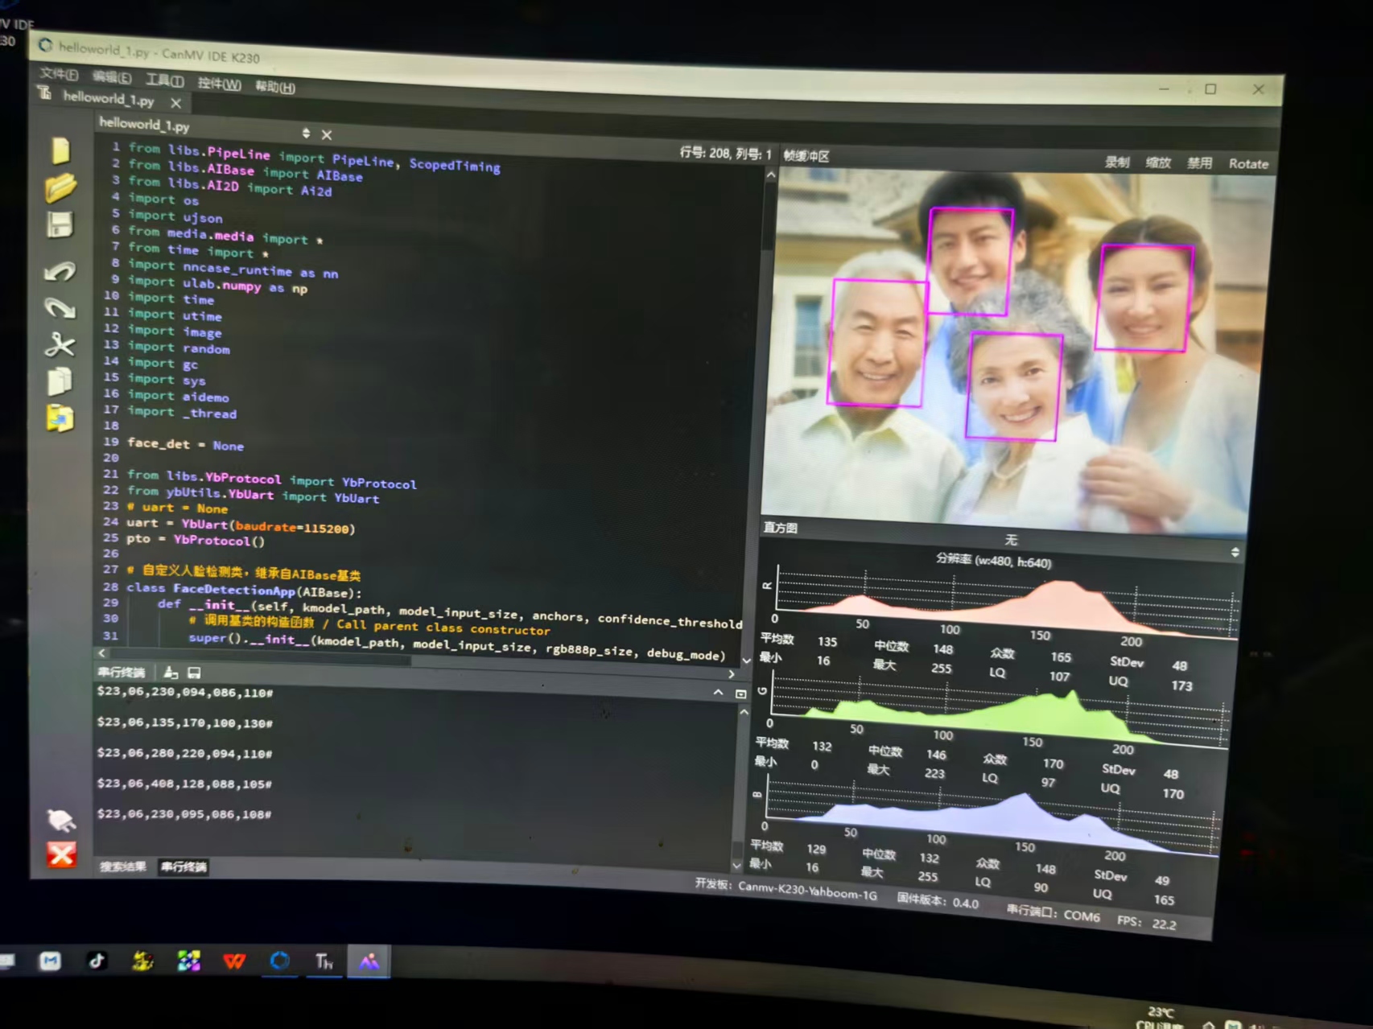Toggle 禁用 to disable the frame buffer
The height and width of the screenshot is (1029, 1373).
click(1198, 163)
